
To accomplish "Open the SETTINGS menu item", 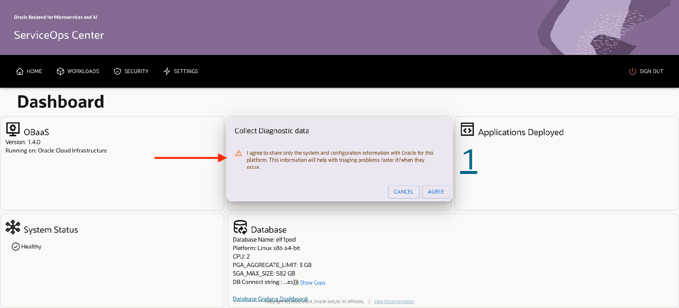I will 186,72.
